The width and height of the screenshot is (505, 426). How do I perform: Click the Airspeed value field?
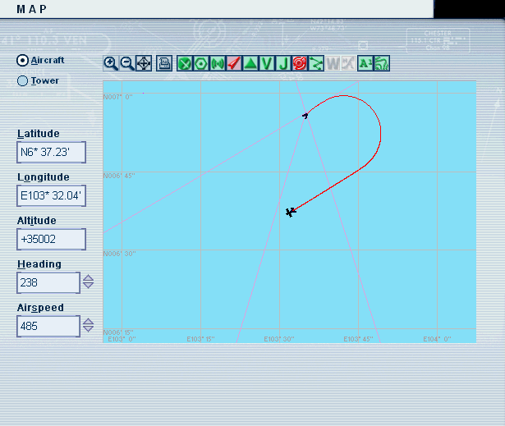click(48, 326)
